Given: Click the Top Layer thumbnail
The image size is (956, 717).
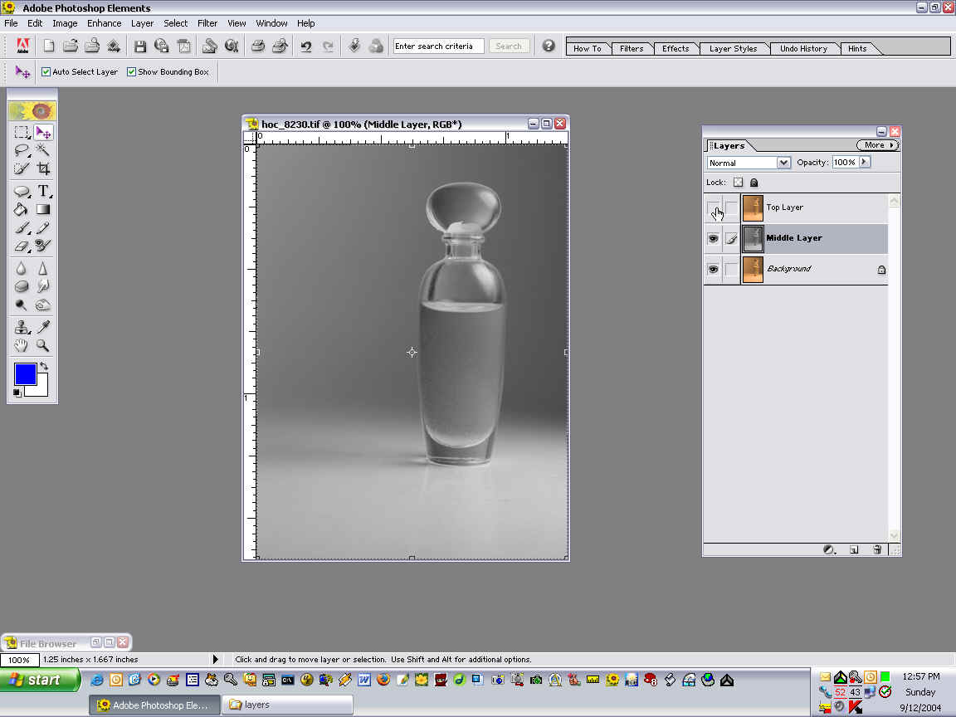Looking at the screenshot, I should pos(753,208).
